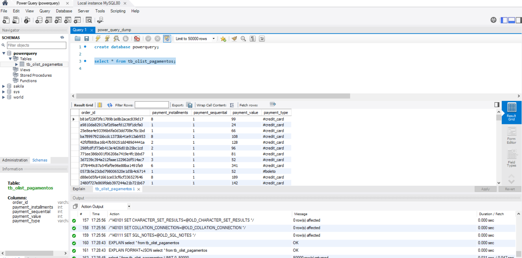The image size is (522, 258).
Task: Save snippet to favorites star icon
Action: tap(223, 39)
